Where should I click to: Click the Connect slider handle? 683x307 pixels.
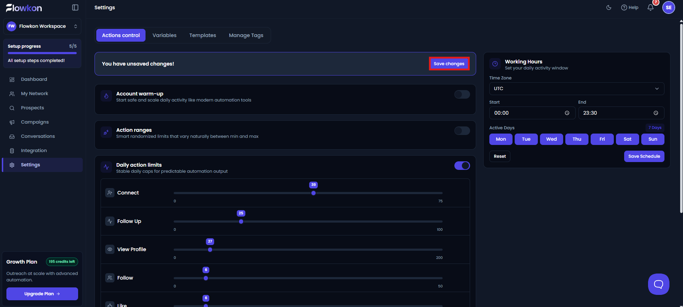click(314, 193)
